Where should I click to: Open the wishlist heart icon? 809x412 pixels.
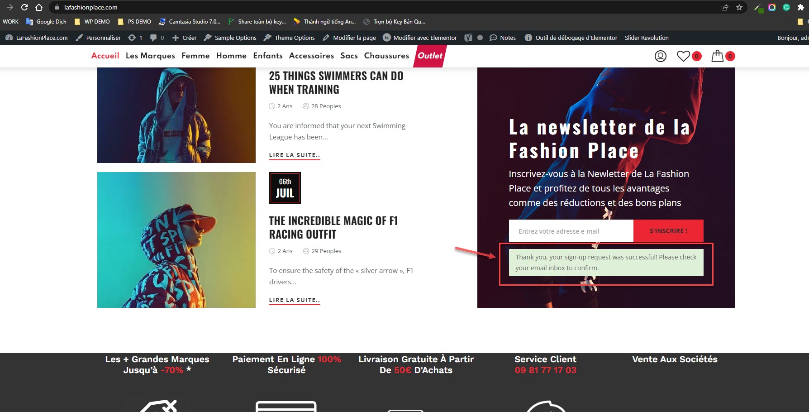click(683, 56)
